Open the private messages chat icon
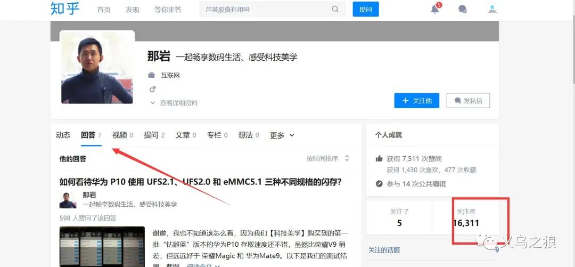 coord(463,9)
